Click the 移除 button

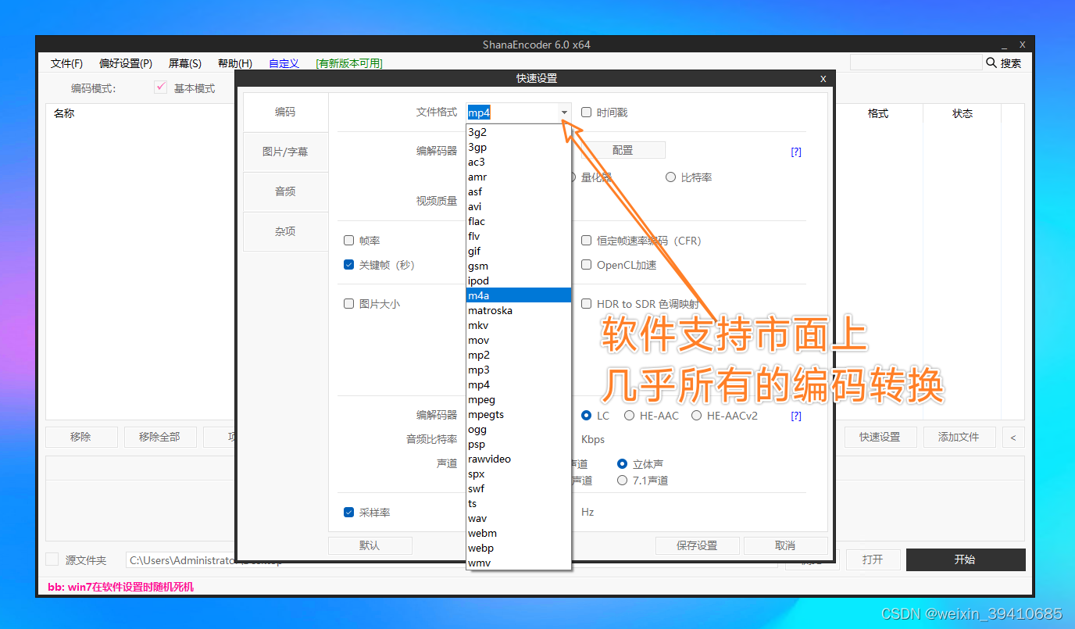pyautogui.click(x=81, y=437)
